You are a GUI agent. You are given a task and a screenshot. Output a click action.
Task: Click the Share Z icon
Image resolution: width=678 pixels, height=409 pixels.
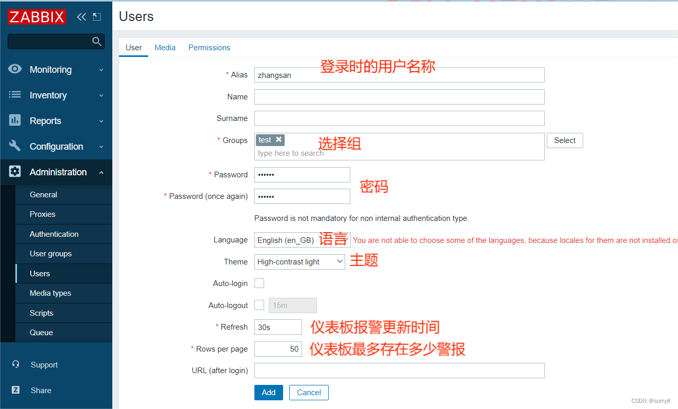click(16, 390)
